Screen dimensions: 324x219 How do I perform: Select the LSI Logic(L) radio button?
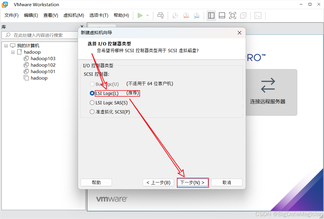coord(92,93)
